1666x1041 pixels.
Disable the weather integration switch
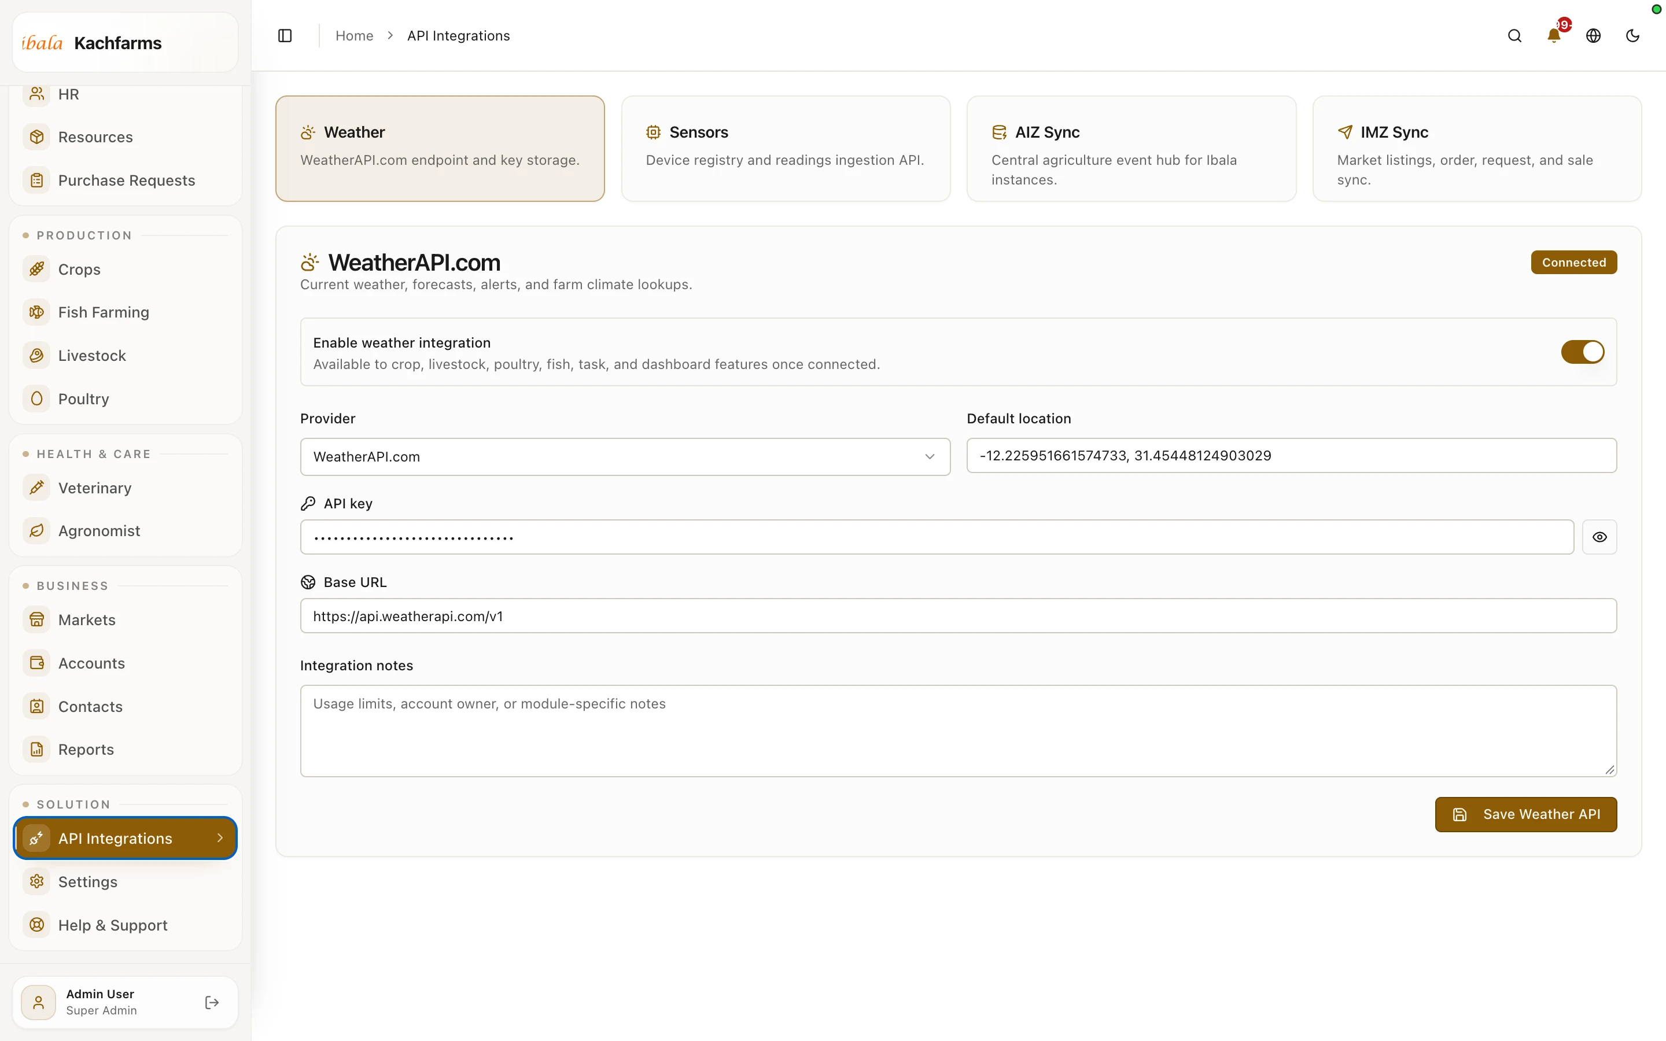[1582, 352]
